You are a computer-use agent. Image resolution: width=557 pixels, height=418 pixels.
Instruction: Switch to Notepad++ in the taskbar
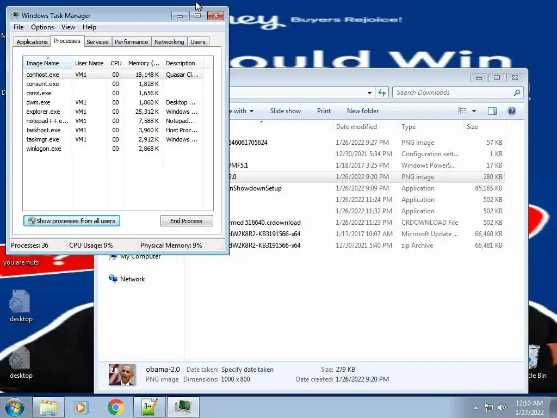tap(150, 407)
